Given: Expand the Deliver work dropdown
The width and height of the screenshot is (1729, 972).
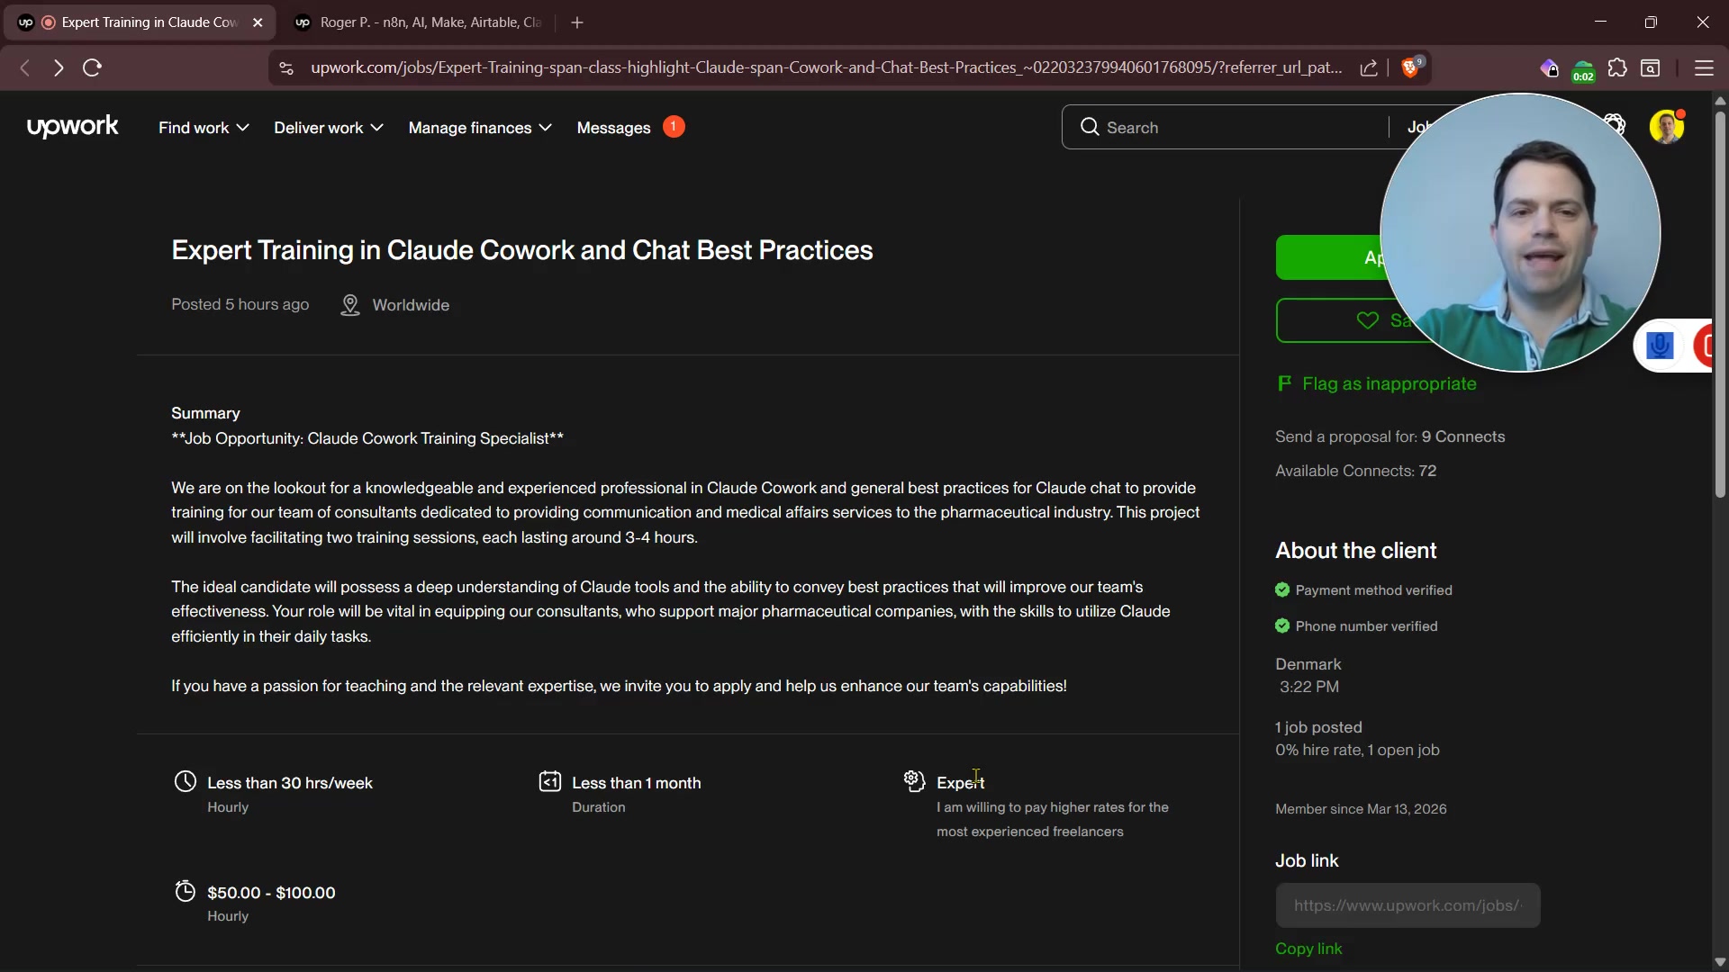Looking at the screenshot, I should point(328,128).
